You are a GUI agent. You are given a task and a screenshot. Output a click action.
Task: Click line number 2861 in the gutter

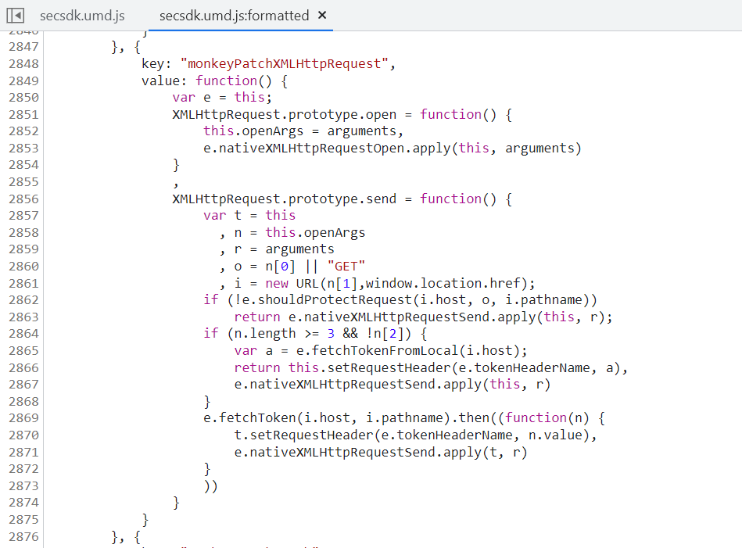tap(23, 283)
